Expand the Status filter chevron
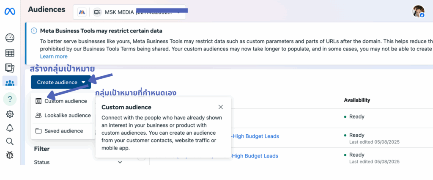 point(120,162)
